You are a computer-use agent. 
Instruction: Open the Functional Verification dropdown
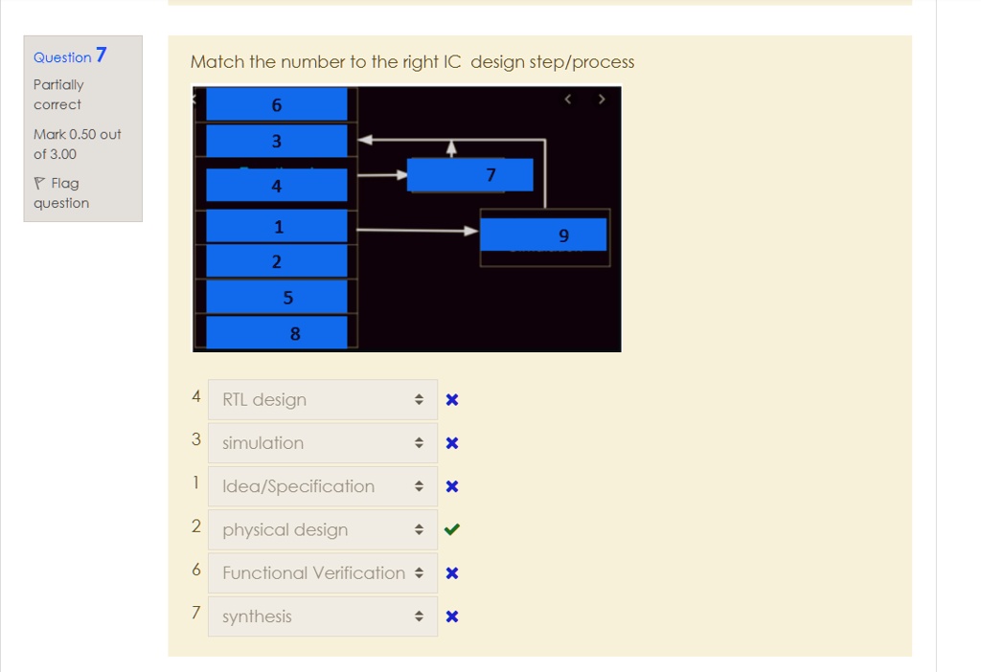322,572
